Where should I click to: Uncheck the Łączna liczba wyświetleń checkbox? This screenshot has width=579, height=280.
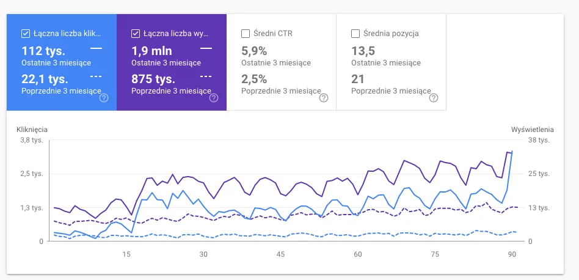coord(136,34)
